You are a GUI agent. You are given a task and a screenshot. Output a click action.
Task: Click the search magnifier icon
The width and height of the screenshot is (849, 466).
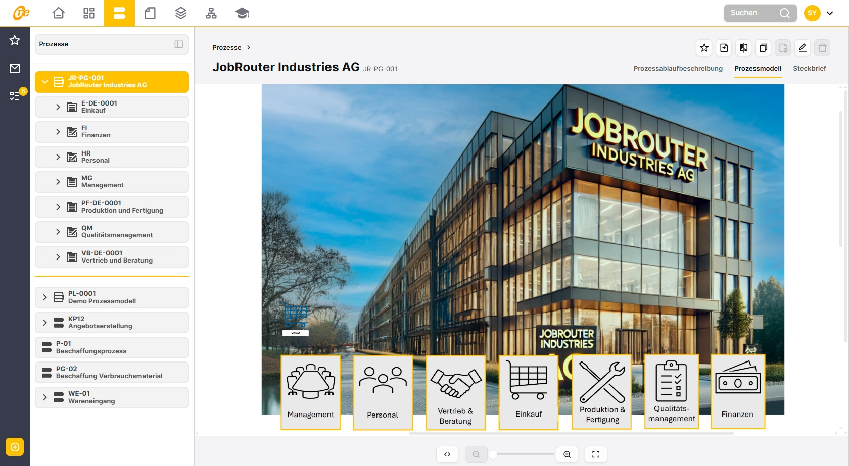click(x=785, y=13)
